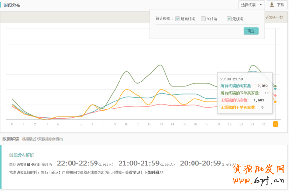Click green data point at hour 23
This screenshot has width=289, height=191.
click(275, 86)
